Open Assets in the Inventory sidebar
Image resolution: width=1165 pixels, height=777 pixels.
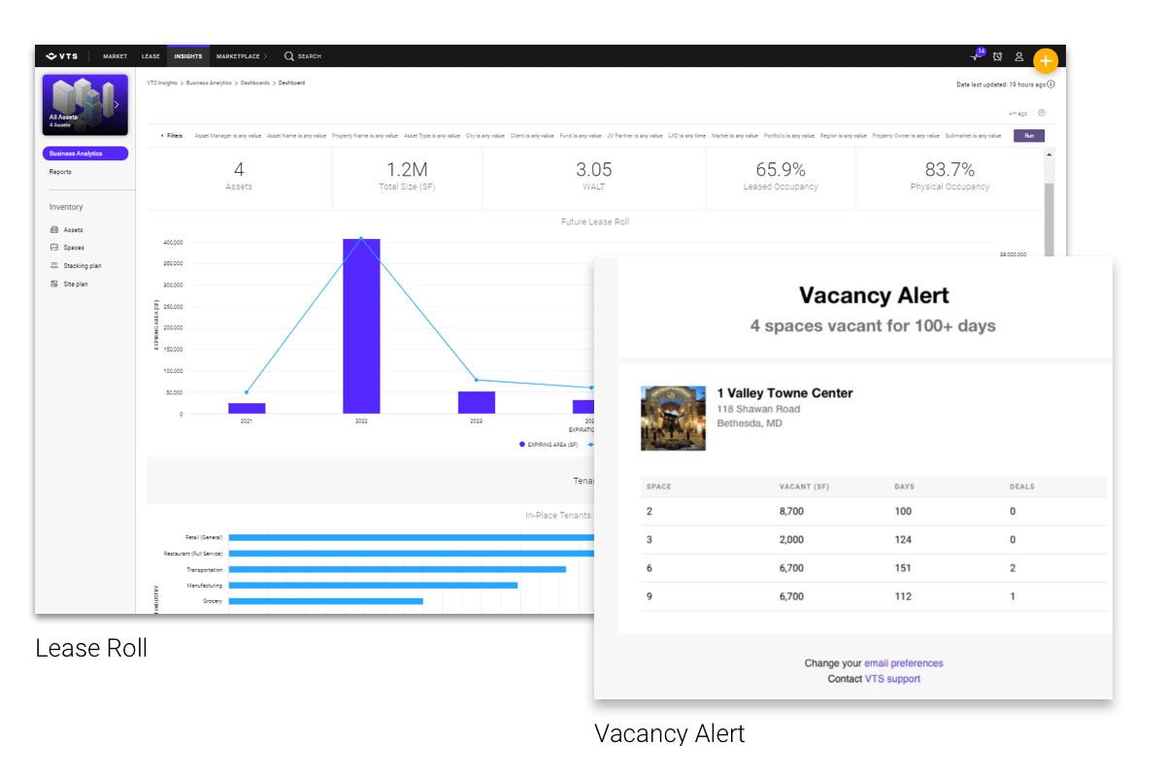73,230
